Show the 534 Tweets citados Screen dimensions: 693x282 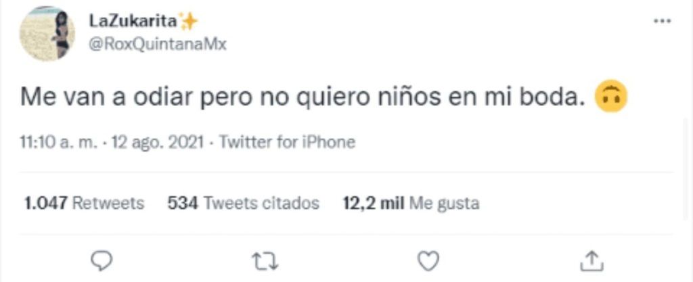(x=243, y=203)
